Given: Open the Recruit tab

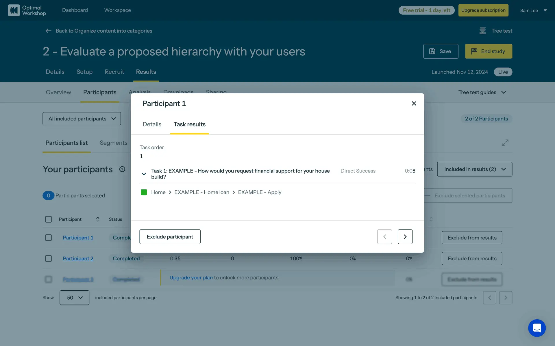Looking at the screenshot, I should pos(114,72).
